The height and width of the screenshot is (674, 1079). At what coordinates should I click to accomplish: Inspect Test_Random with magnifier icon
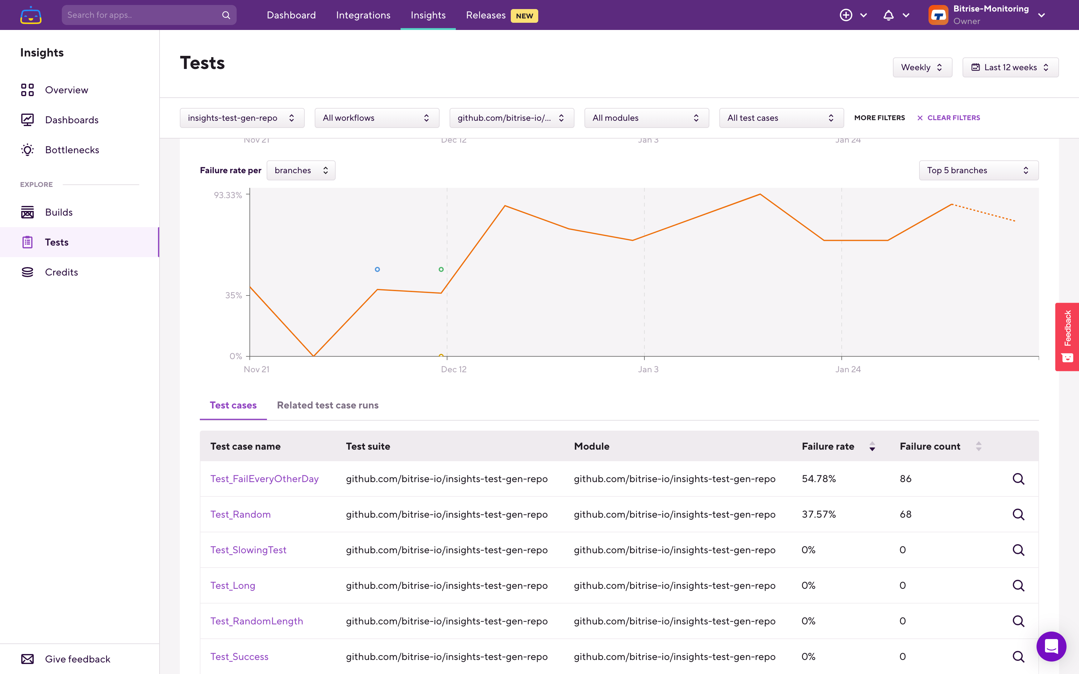click(x=1018, y=515)
